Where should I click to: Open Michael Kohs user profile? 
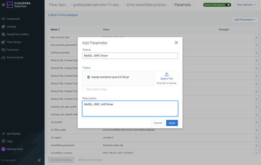(15, 149)
